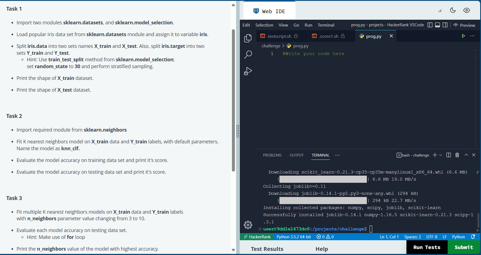
Task: Switch to the PROBLEMS panel tab
Action: pyautogui.click(x=272, y=155)
